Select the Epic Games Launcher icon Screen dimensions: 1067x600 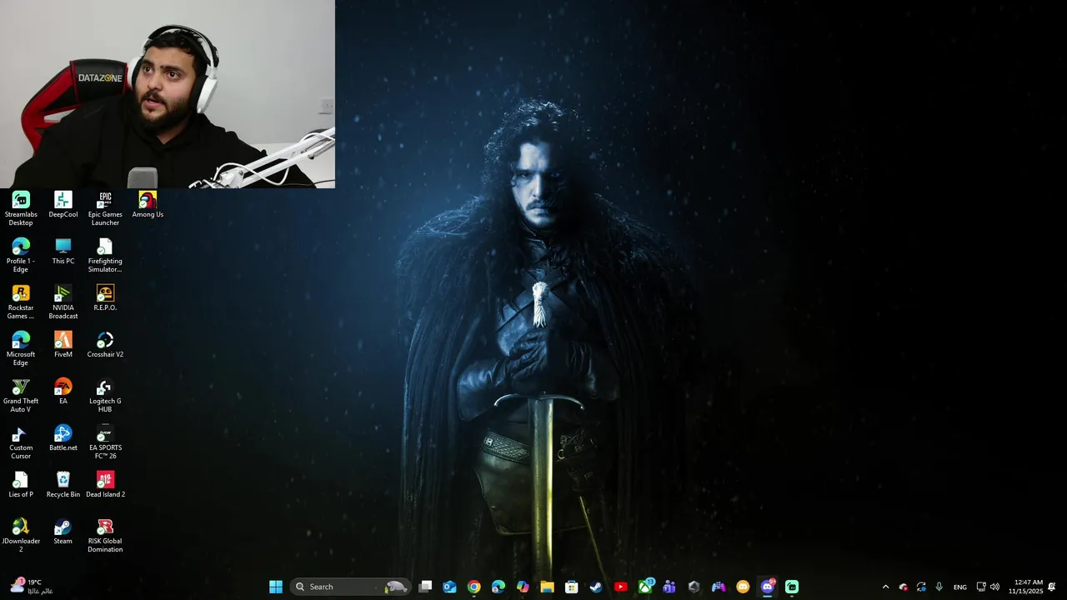tap(105, 208)
